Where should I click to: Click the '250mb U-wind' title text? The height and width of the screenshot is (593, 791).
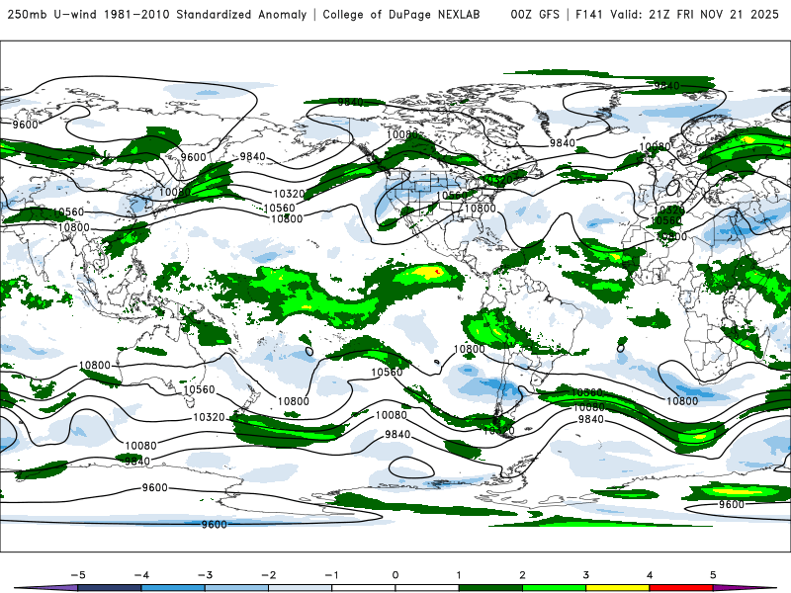click(x=52, y=15)
